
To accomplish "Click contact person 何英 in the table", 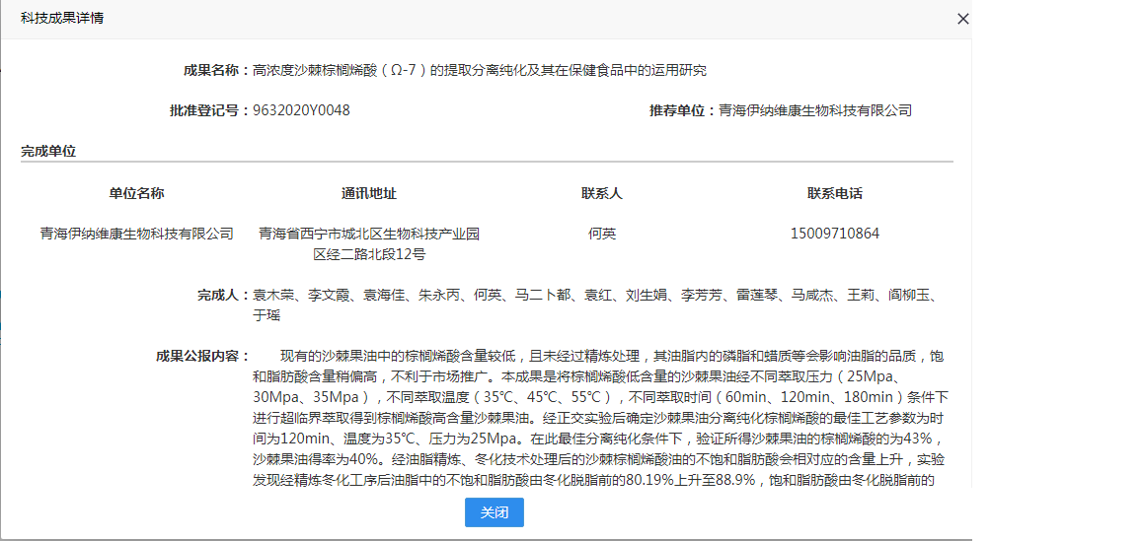I will pos(602,234).
